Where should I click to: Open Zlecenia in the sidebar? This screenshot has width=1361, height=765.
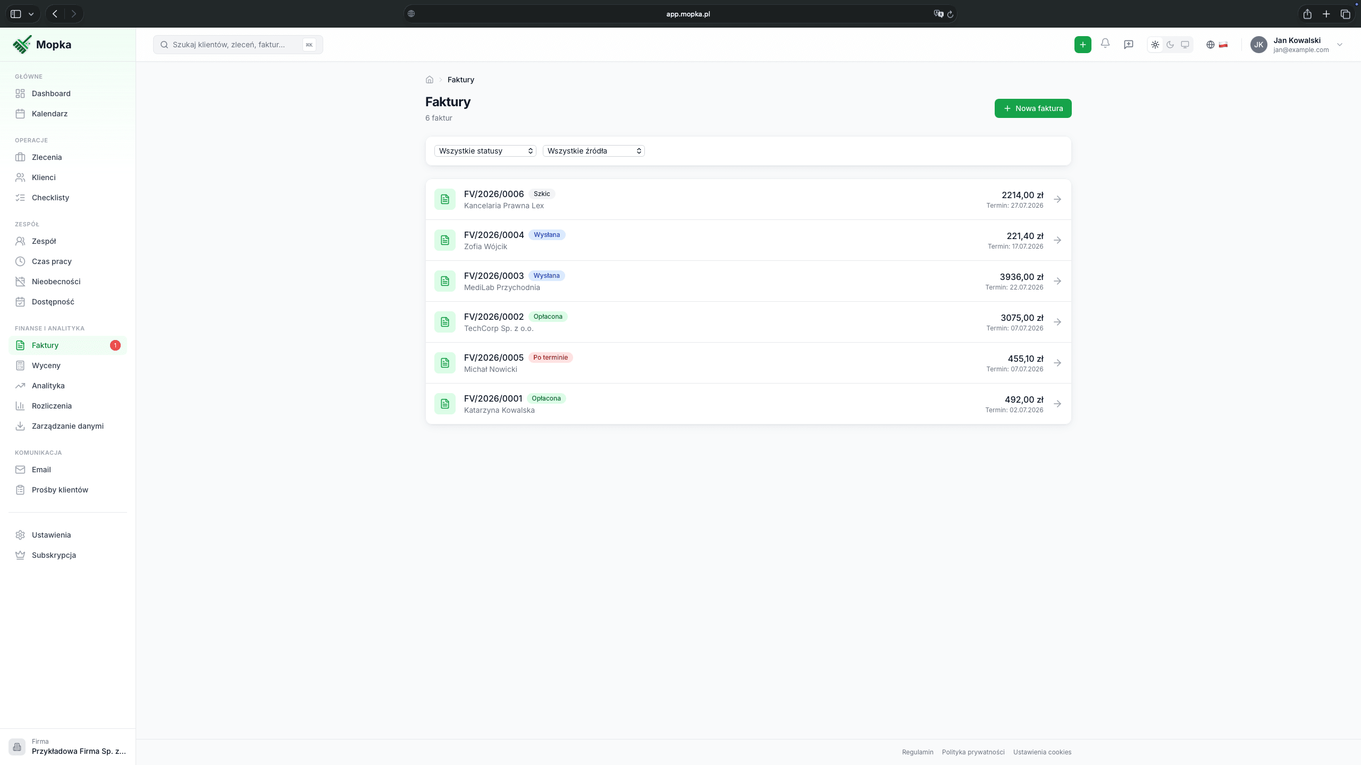point(68,157)
